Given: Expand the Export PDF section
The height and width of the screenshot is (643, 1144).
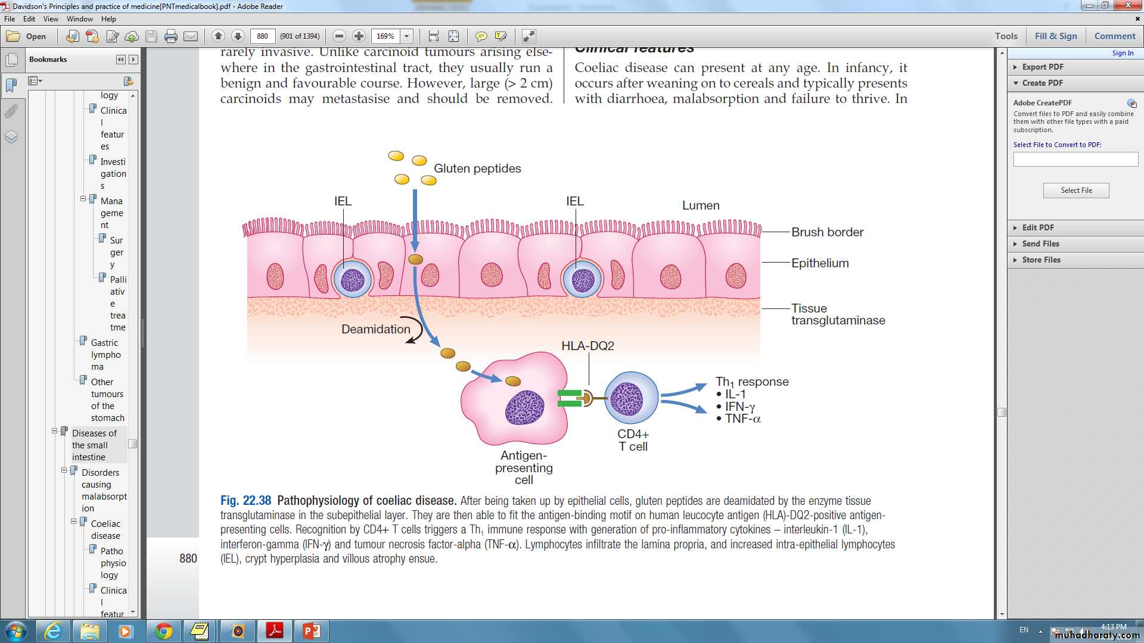Looking at the screenshot, I should 1042,67.
